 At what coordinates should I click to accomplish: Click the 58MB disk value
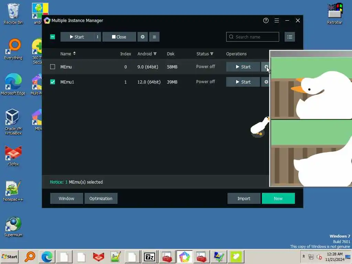coord(172,67)
